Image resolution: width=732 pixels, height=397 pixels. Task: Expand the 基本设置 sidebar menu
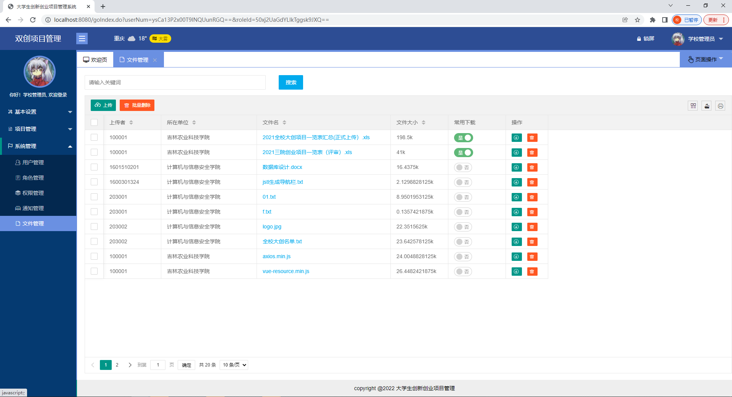point(38,112)
